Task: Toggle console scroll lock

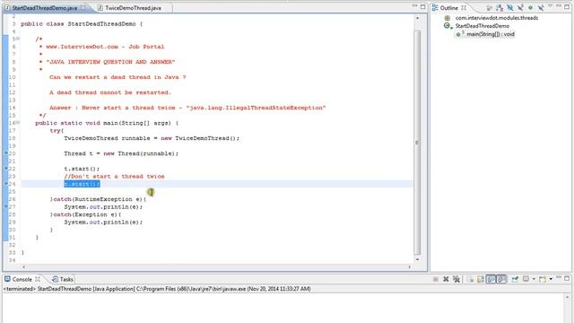Action: (481, 279)
